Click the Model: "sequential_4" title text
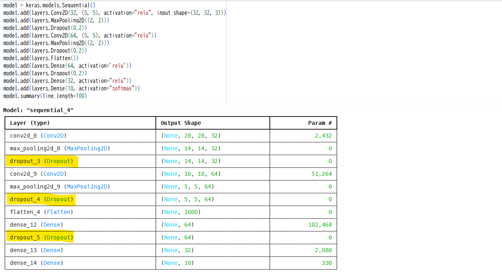 pyautogui.click(x=39, y=110)
